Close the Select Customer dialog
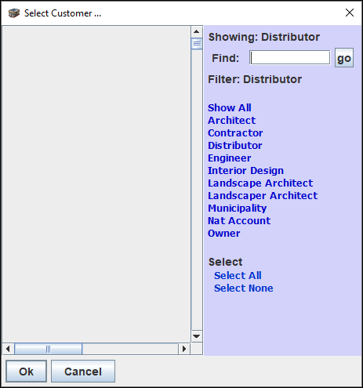The width and height of the screenshot is (363, 388). tap(350, 13)
